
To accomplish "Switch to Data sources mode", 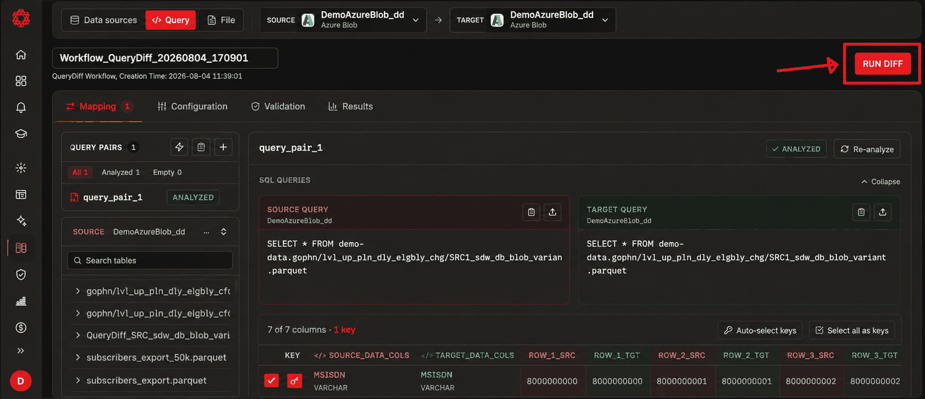I will [104, 20].
